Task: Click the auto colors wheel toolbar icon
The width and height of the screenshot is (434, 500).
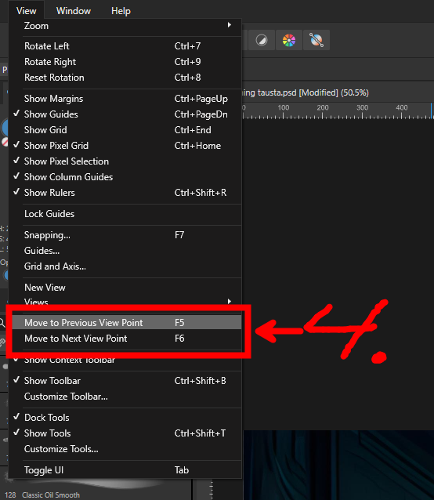Action: pos(289,41)
